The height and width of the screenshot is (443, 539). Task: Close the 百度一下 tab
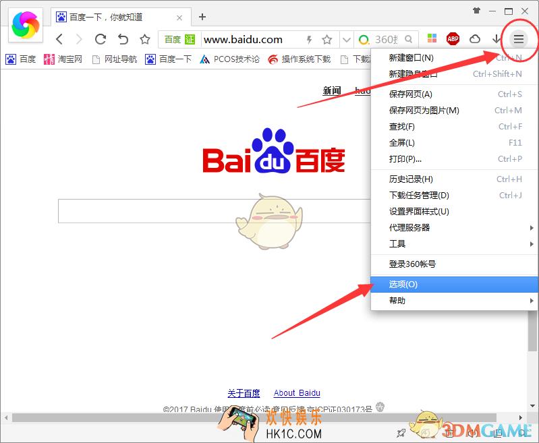(179, 18)
